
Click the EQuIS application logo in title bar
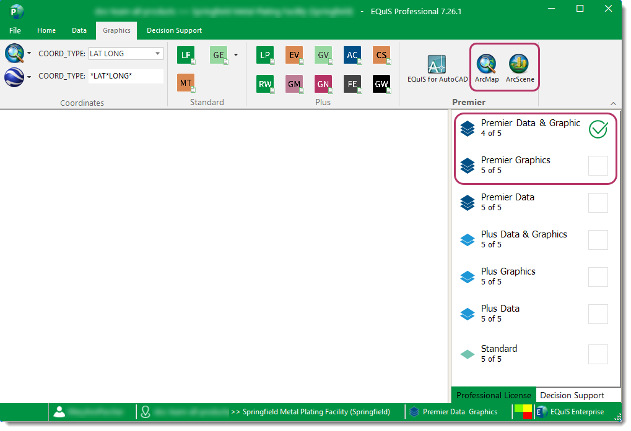click(x=16, y=12)
